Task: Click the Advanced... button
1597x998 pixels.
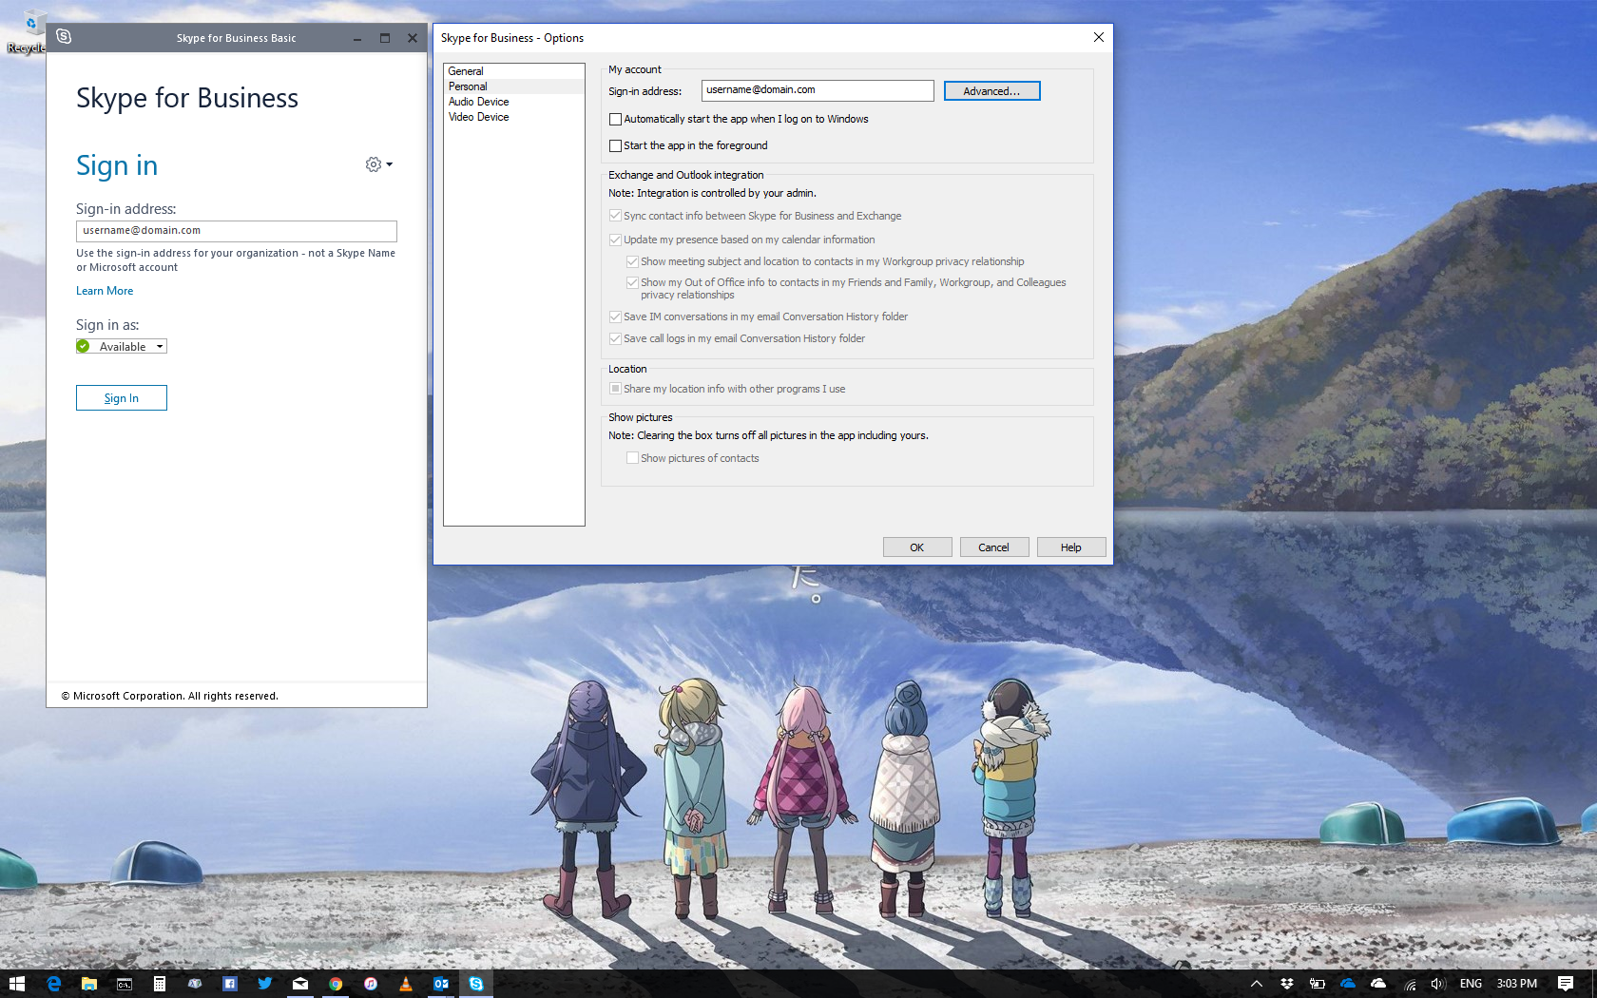Action: click(x=991, y=91)
